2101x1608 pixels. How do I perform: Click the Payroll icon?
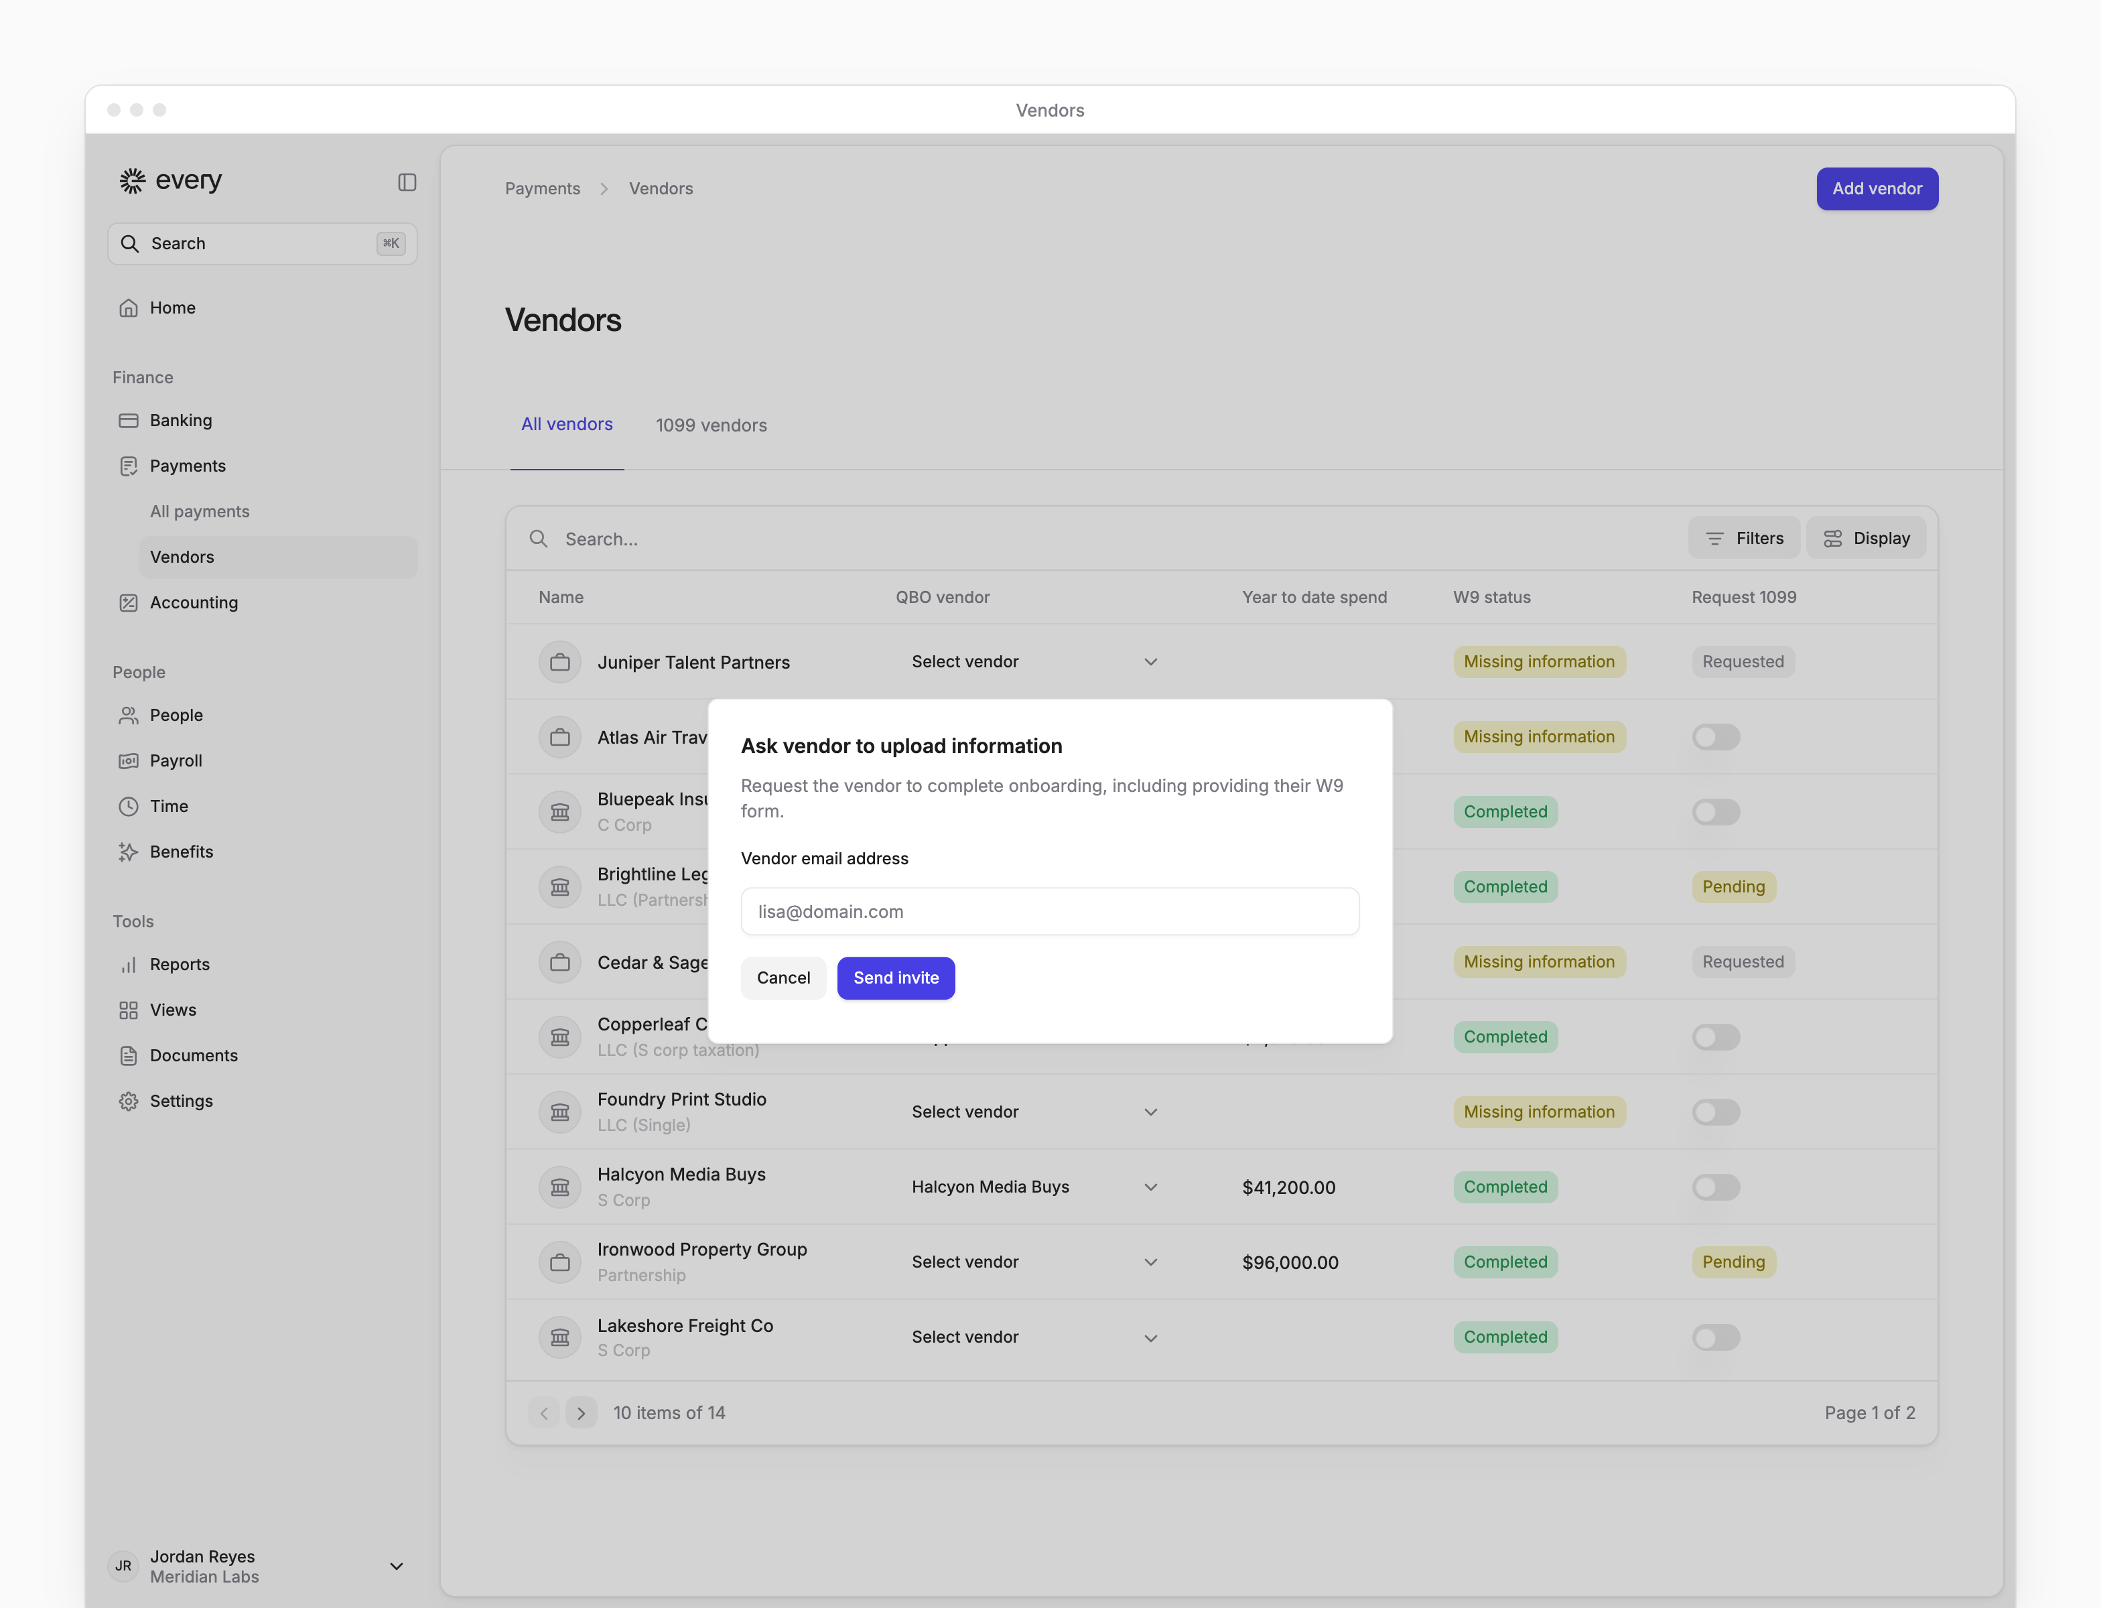pos(128,761)
